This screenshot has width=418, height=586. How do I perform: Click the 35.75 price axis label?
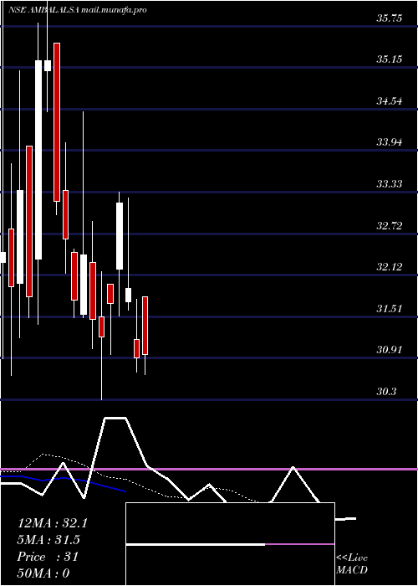[390, 18]
